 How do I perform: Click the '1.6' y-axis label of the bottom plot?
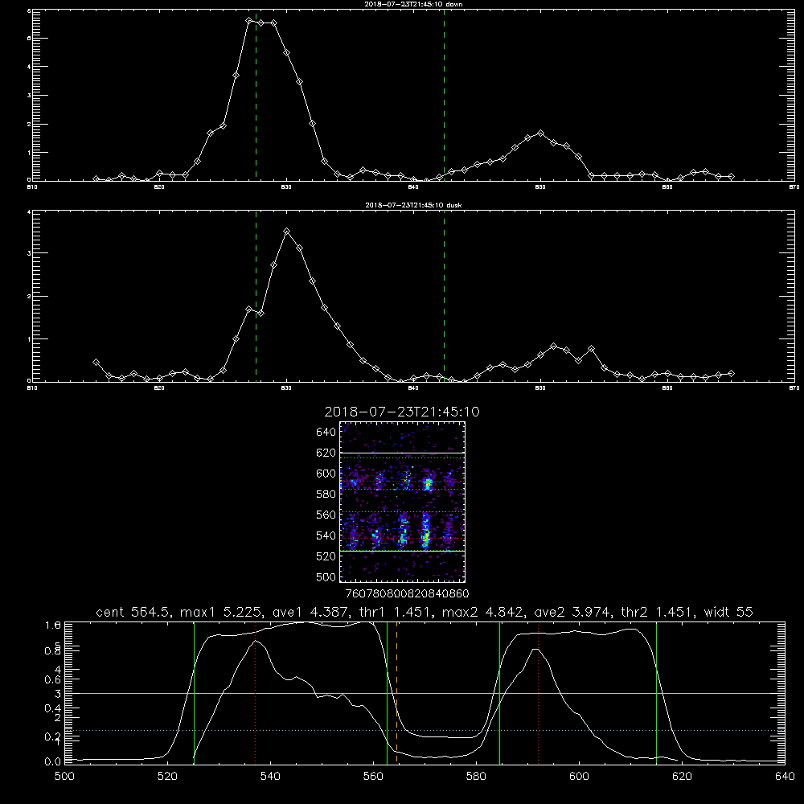click(53, 625)
